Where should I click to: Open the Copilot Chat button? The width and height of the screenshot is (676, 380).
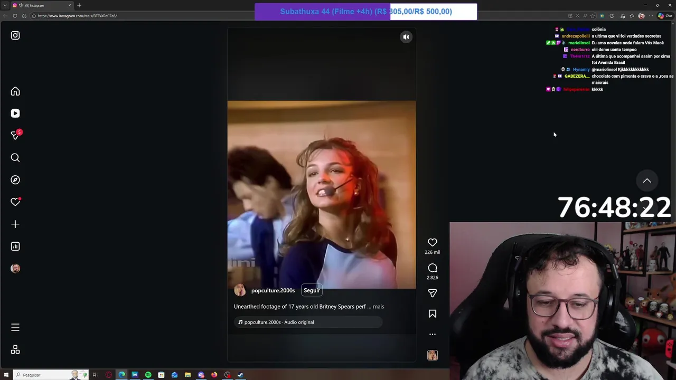coord(665,16)
